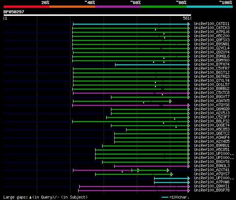Screen dimensions: 236x200
Task: Click the green alignment bar of UniRef100_A7QYS7
Action: click(x=133, y=175)
